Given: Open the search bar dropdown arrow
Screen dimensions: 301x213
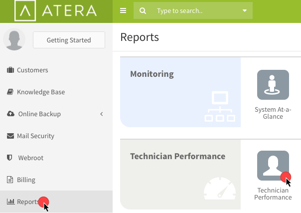Looking at the screenshot, I should (x=245, y=10).
